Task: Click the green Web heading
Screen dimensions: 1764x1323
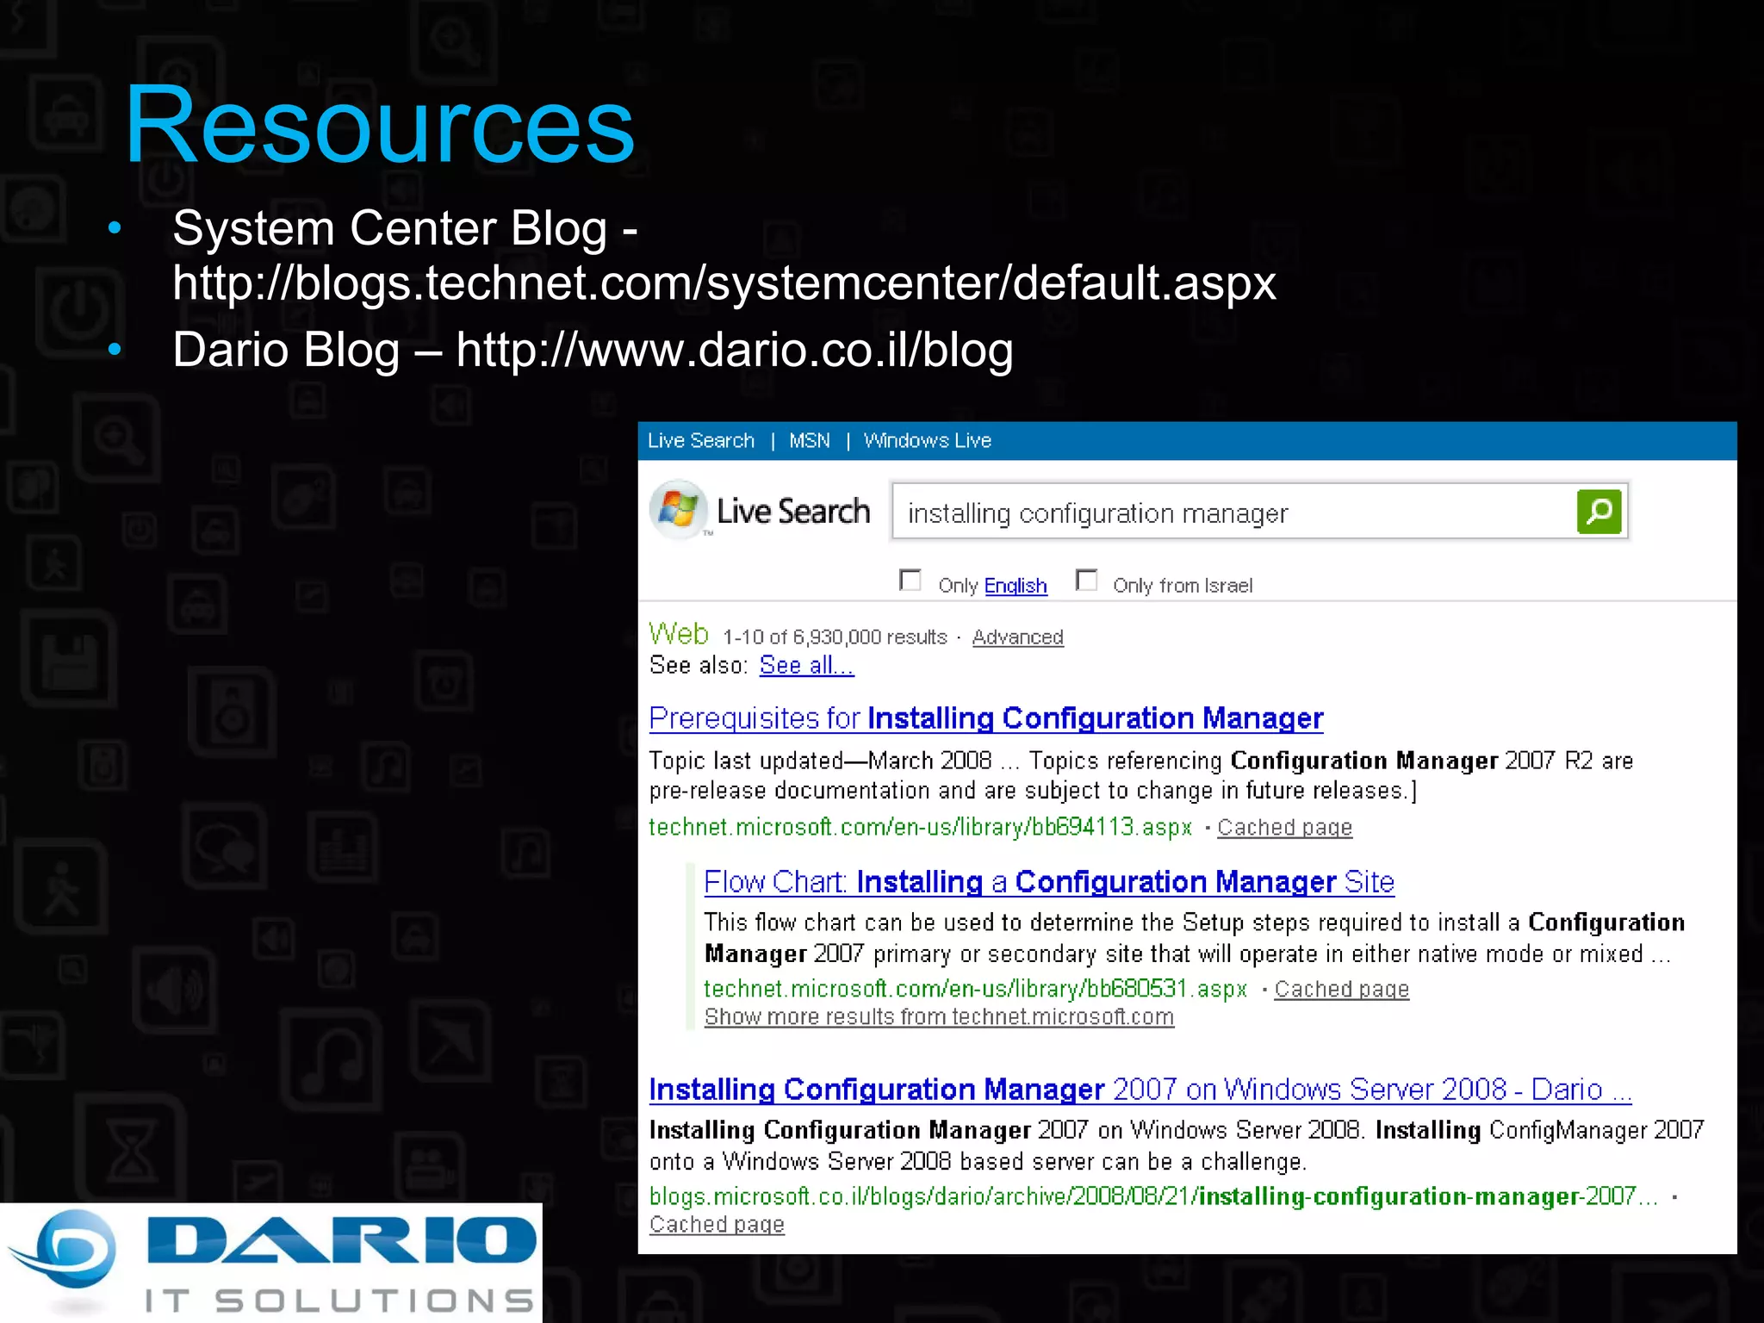Action: click(679, 634)
